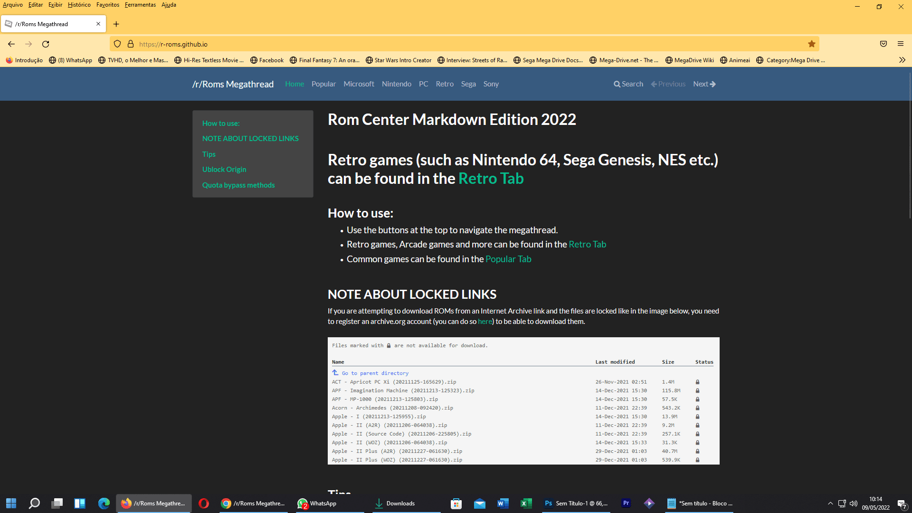Click the bookmark star icon
The image size is (912, 513).
[812, 44]
